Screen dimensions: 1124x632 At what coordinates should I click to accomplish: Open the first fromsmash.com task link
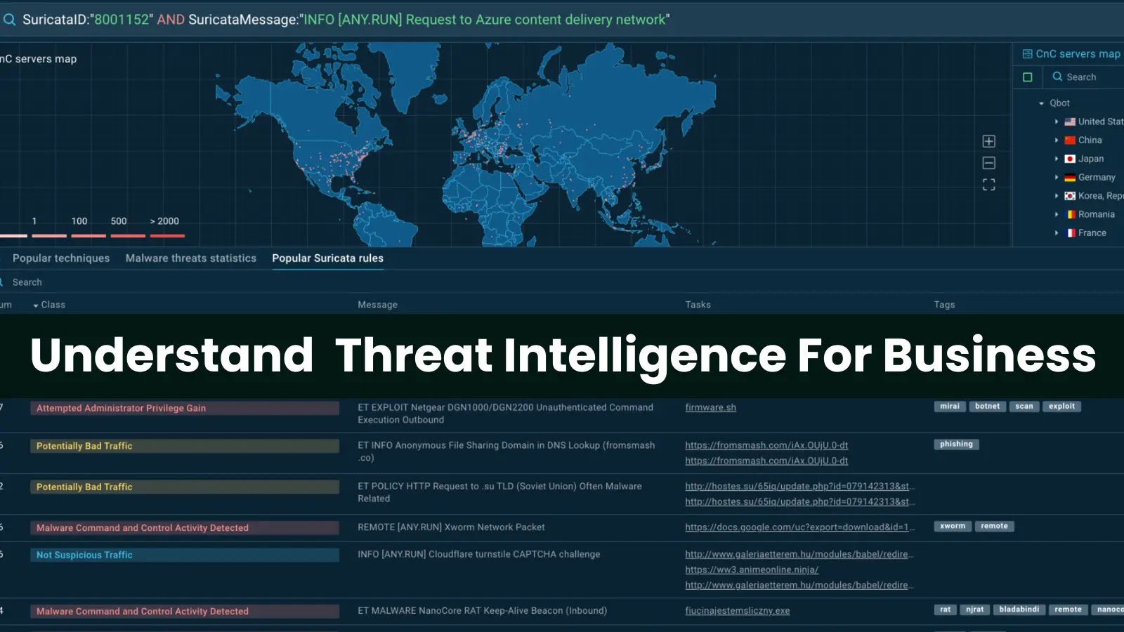pos(766,445)
